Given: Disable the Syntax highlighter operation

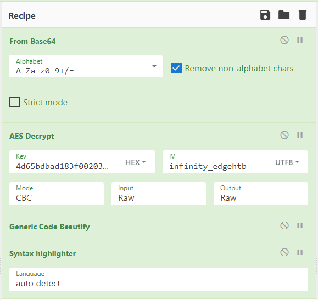Looking at the screenshot, I should coord(284,252).
